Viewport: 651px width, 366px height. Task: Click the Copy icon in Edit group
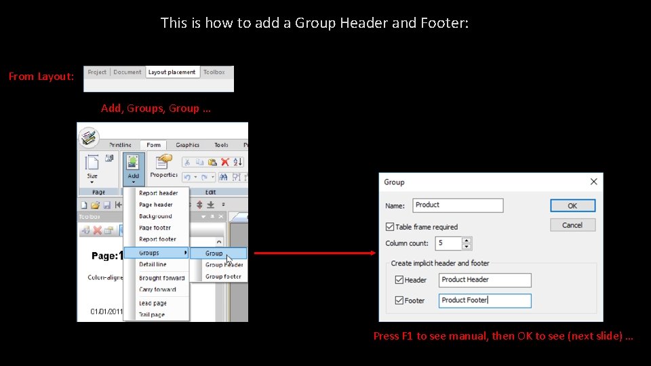pos(199,162)
